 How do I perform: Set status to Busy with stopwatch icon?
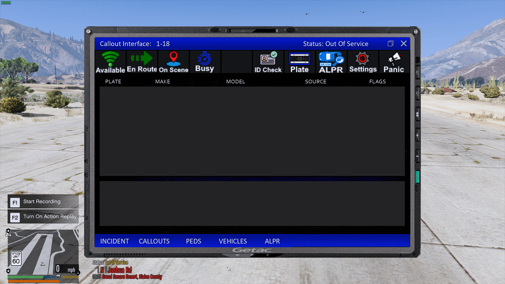205,62
